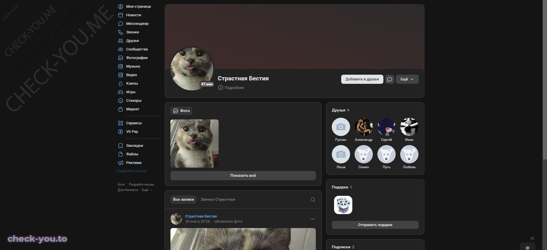Click the Сервисы grid icon
The height and width of the screenshot is (250, 547).
tap(121, 123)
